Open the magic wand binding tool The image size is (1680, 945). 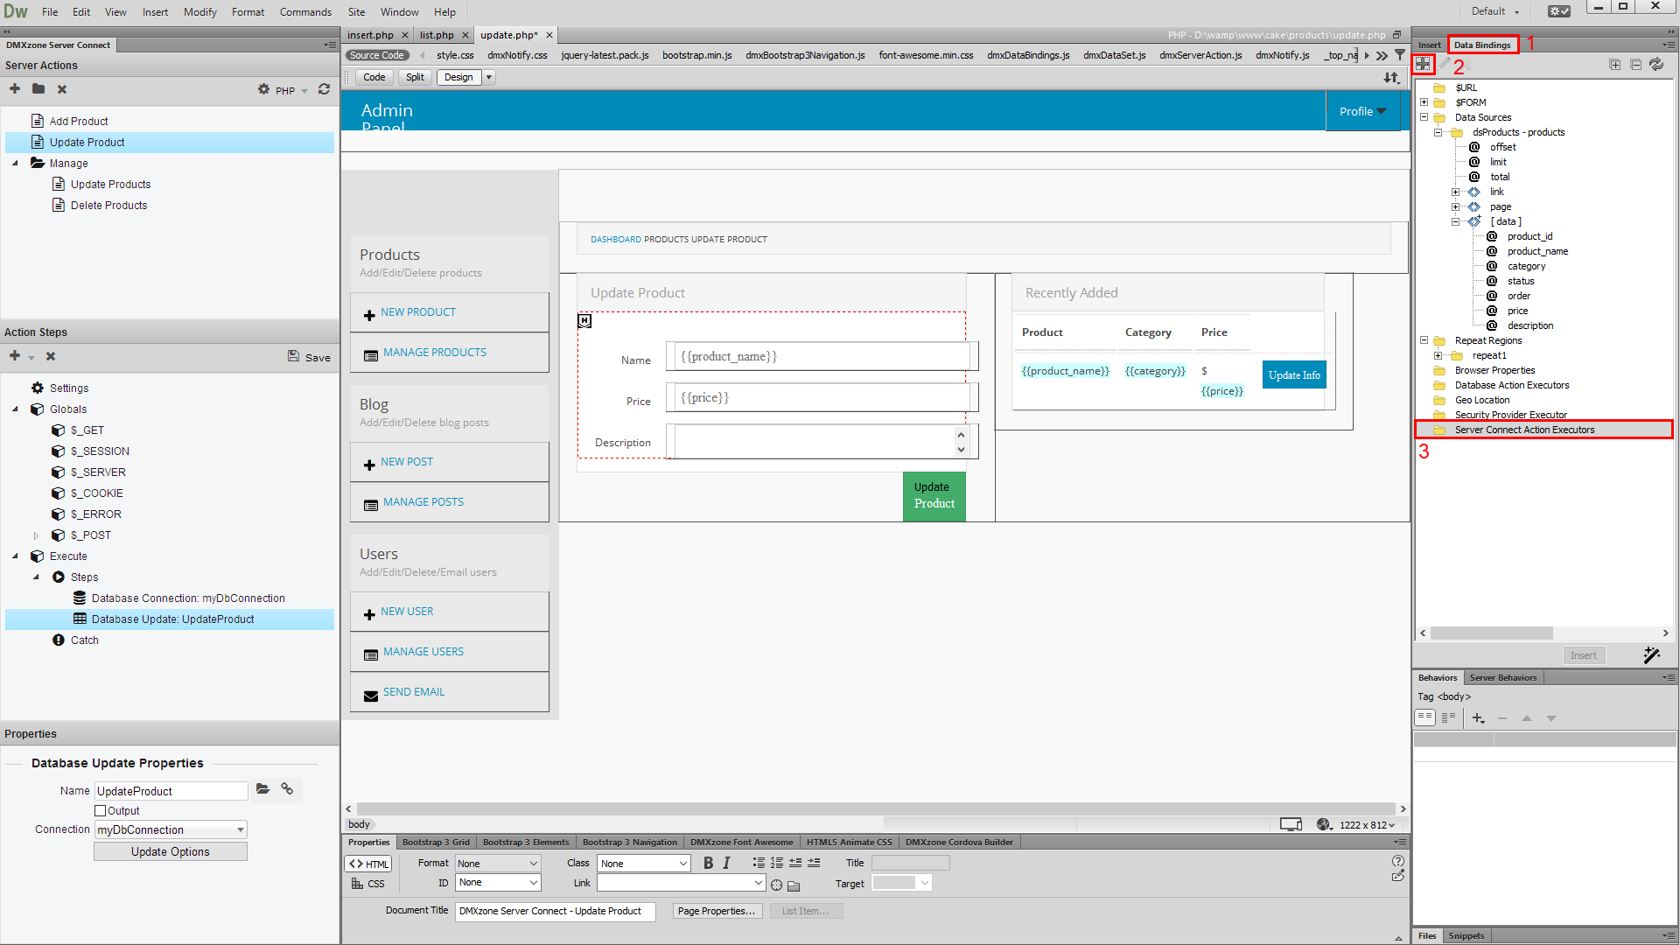pyautogui.click(x=1652, y=654)
